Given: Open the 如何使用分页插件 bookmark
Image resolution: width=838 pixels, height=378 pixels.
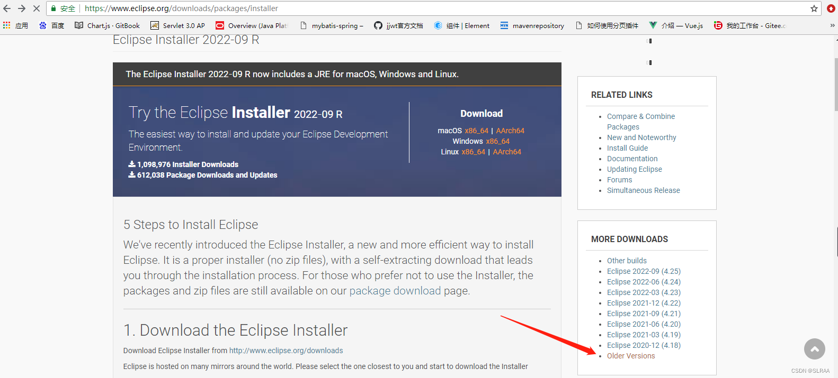Looking at the screenshot, I should coord(607,25).
